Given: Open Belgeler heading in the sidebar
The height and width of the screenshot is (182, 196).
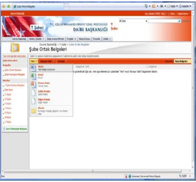Looking at the screenshot, I should coord(7,65).
